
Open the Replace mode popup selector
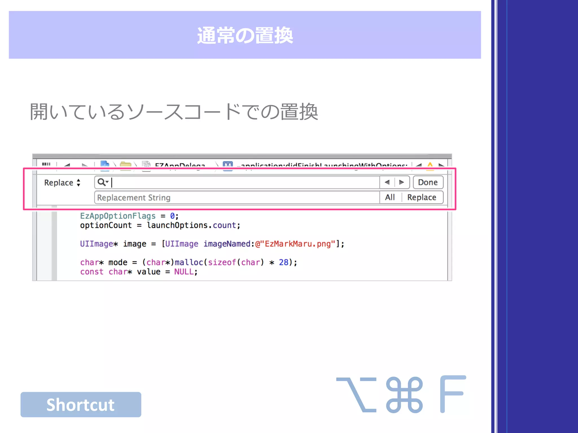click(62, 183)
